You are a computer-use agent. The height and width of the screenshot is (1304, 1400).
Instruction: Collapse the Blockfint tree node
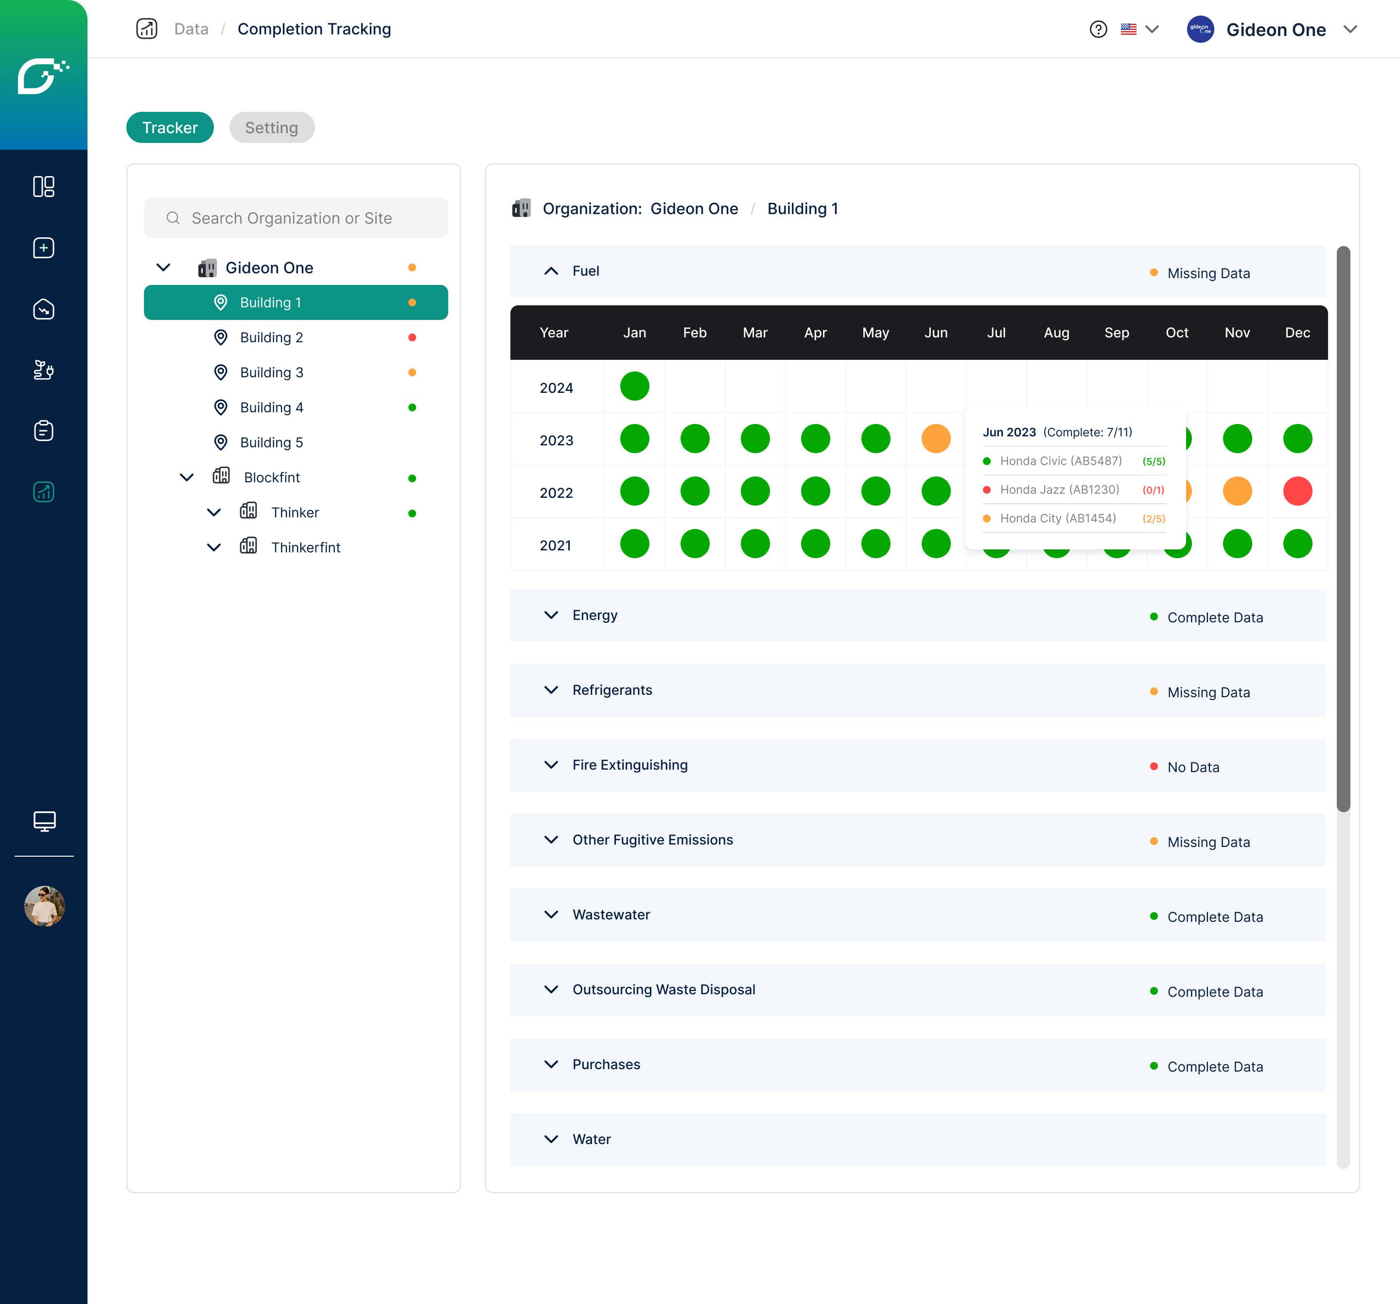(x=187, y=477)
